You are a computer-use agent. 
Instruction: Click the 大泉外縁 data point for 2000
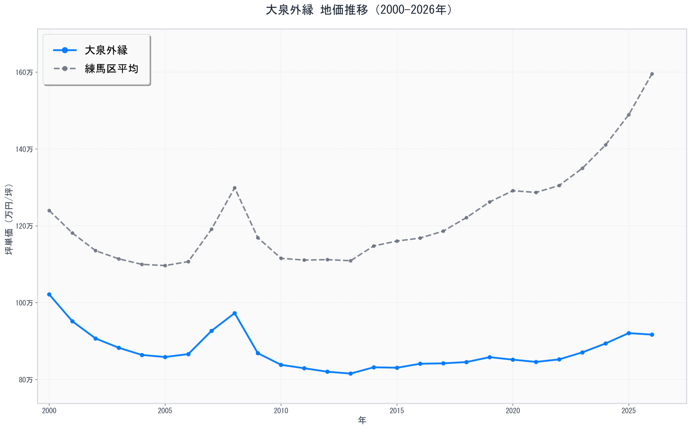click(x=49, y=295)
